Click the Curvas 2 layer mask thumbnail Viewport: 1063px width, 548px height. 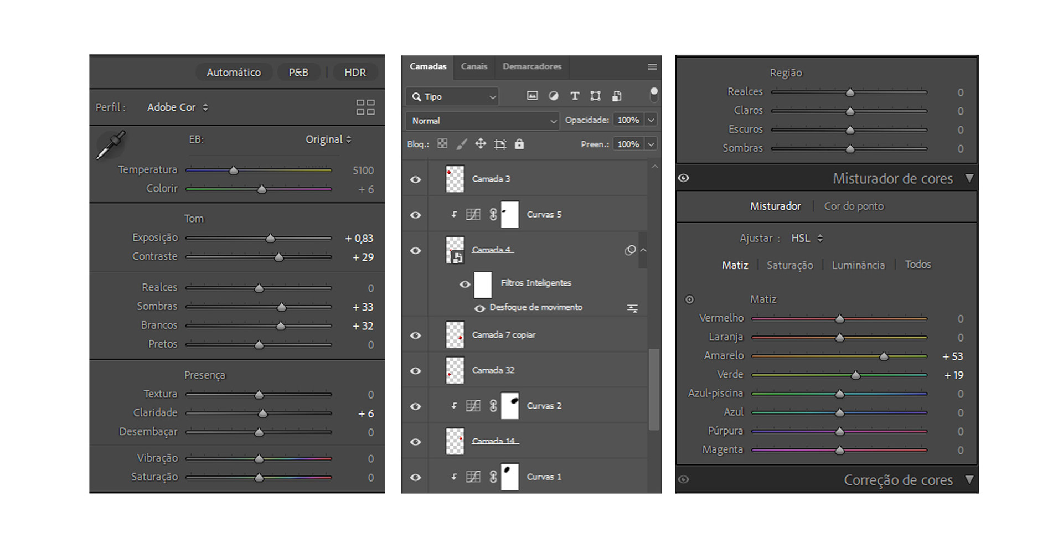pos(510,406)
